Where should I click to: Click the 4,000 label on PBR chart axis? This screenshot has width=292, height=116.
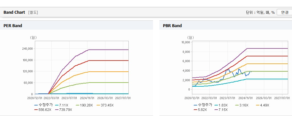(186, 71)
